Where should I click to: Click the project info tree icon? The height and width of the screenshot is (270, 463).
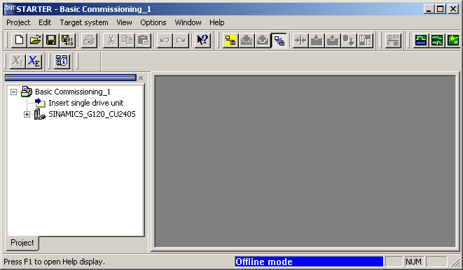pyautogui.click(x=62, y=62)
